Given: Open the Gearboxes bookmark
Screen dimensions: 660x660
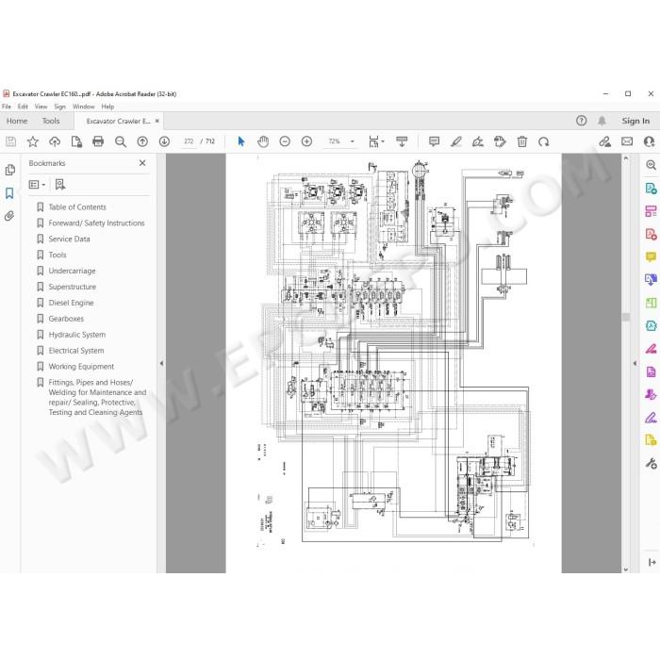Looking at the screenshot, I should pos(66,319).
